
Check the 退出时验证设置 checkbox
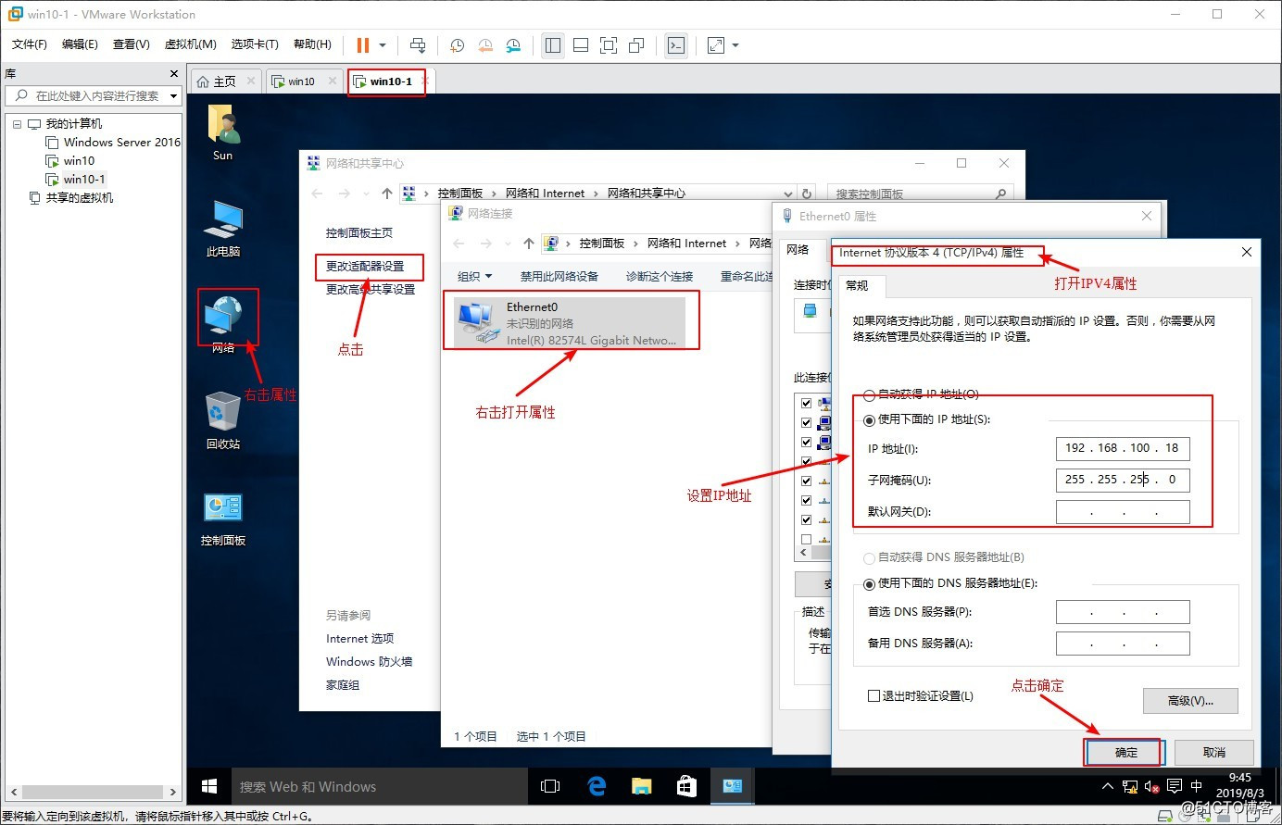[x=874, y=696]
